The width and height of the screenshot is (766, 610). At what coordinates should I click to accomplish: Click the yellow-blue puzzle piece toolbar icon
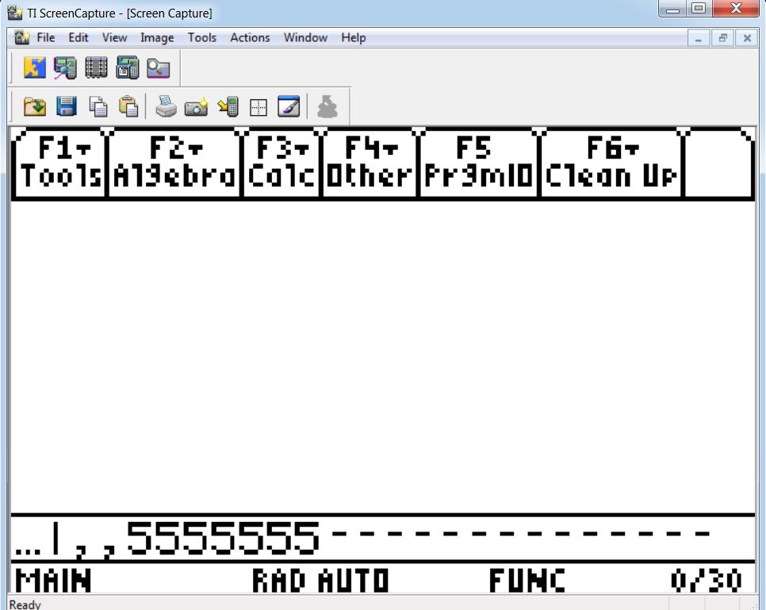[x=35, y=67]
